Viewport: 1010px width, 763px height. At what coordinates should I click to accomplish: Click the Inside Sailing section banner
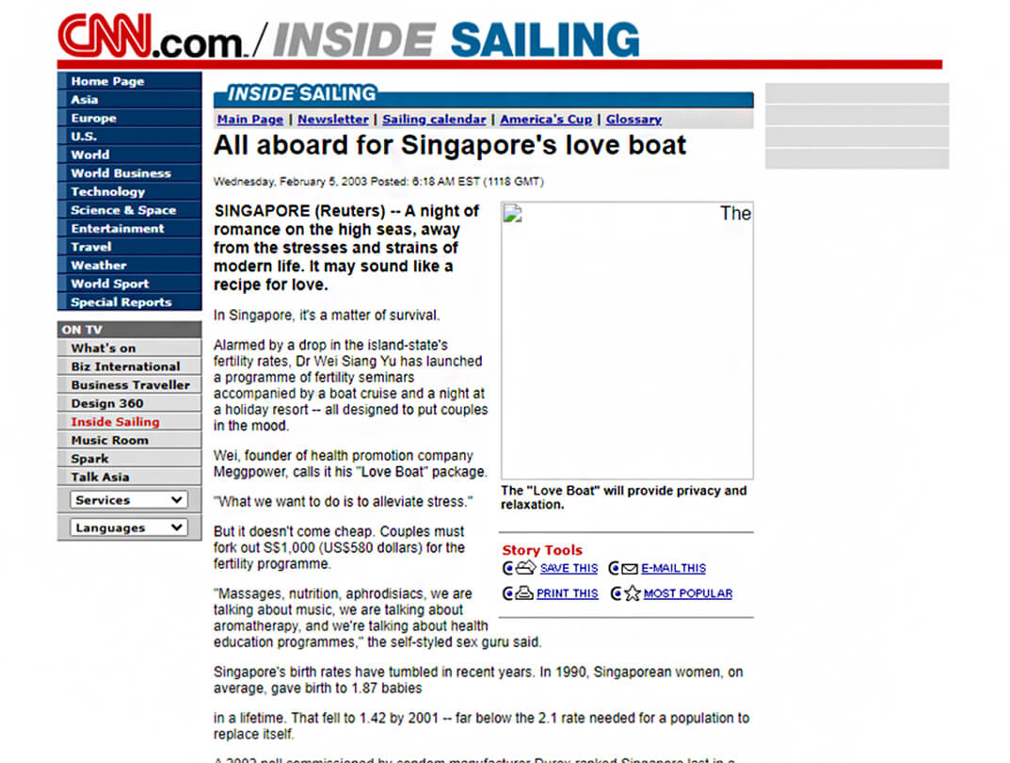coord(483,95)
